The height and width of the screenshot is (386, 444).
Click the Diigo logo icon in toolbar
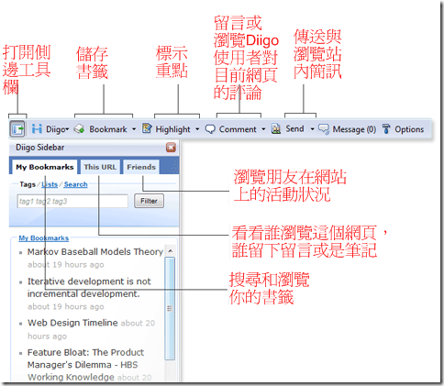point(37,129)
